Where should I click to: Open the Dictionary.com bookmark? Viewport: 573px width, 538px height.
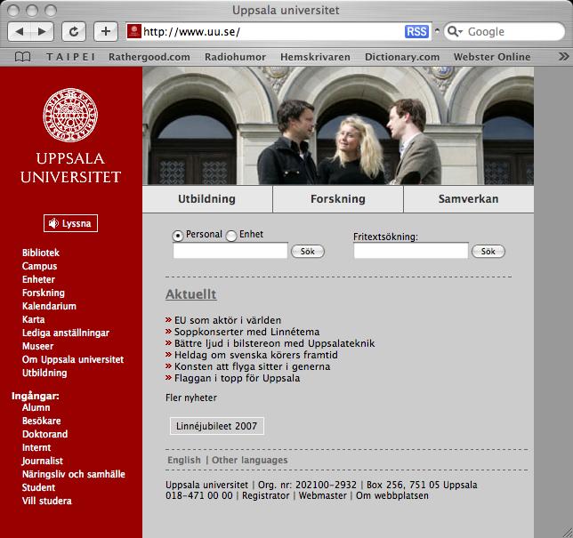point(402,57)
